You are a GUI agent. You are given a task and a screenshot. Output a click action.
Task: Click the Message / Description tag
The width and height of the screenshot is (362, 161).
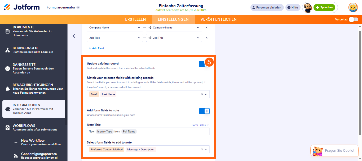click(141, 149)
